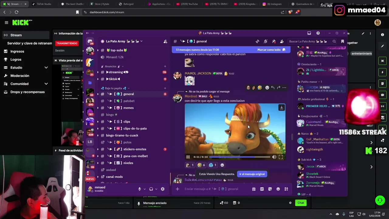The image size is (389, 219).
Task: Select Servidor y clave de retransmisión
Action: click(x=29, y=43)
